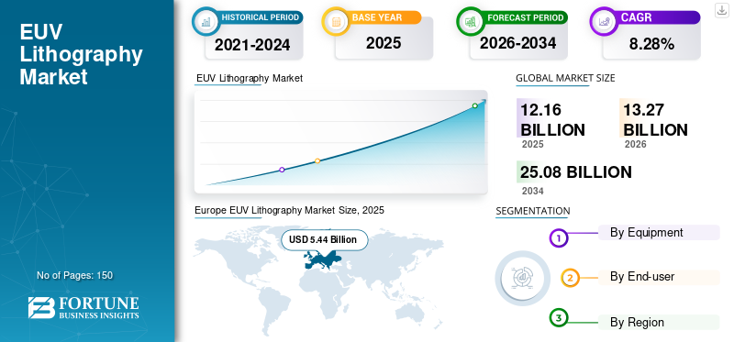This screenshot has width=734, height=342.
Task: Click the USD 5.44 Billion map callout
Action: click(324, 240)
